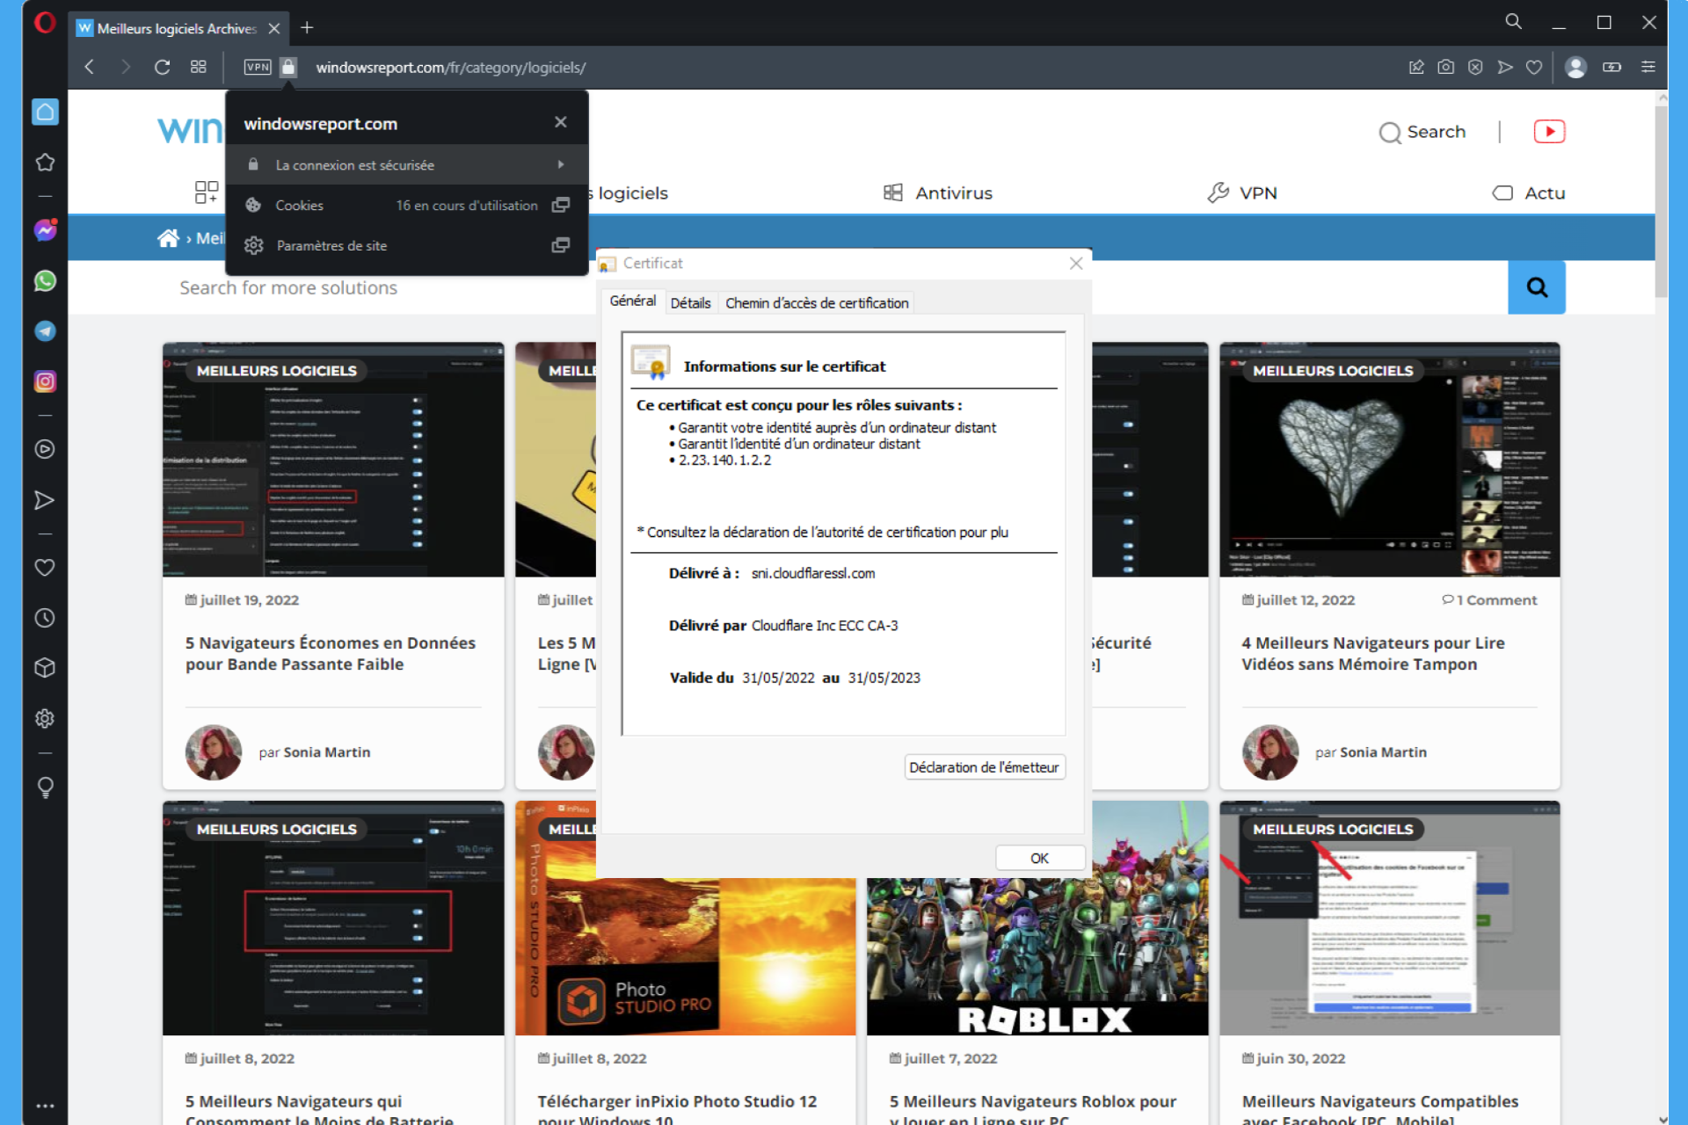Viewport: 1688px width, 1125px height.
Task: Click the home breadcrumb icon
Action: click(x=168, y=238)
